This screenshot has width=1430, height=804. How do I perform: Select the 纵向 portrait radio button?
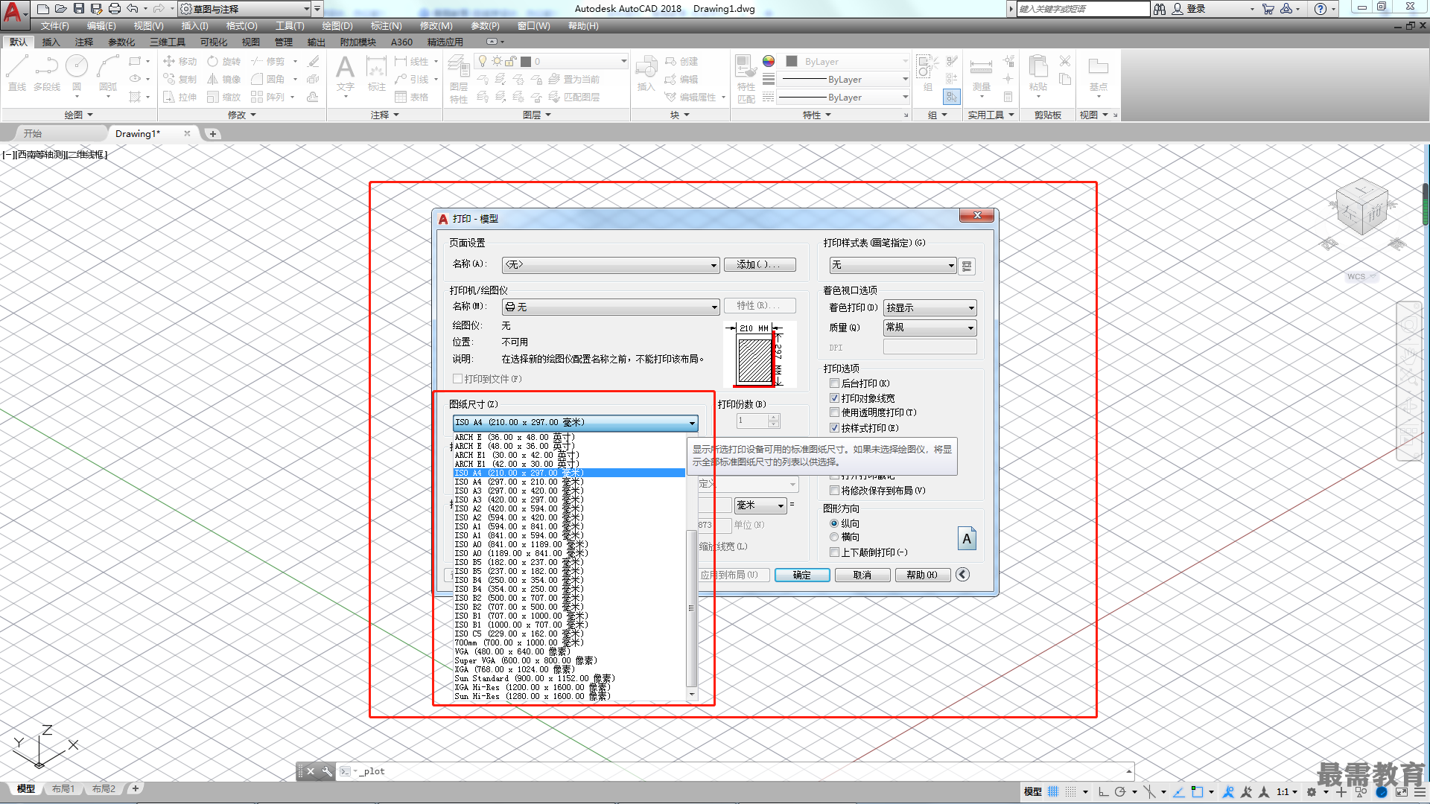(x=834, y=523)
